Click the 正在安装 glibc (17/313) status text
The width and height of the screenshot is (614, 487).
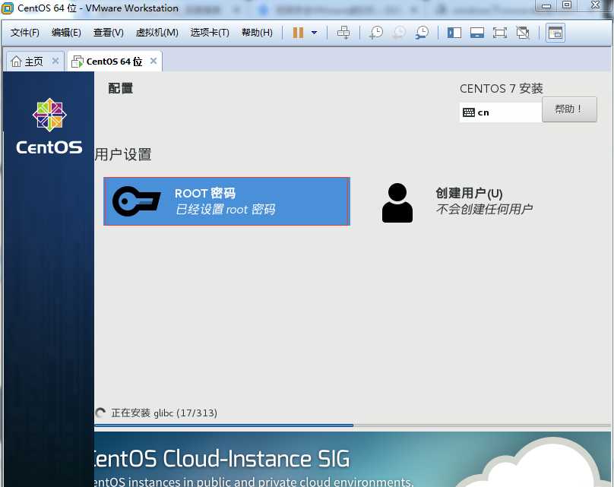(x=164, y=413)
